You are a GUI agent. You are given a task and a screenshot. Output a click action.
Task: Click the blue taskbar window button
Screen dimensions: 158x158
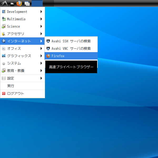(x=37, y=3)
